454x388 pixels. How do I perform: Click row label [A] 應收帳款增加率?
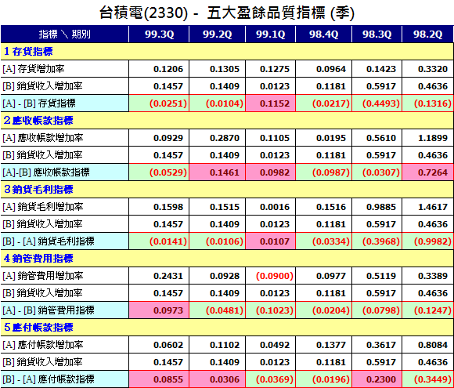point(43,138)
